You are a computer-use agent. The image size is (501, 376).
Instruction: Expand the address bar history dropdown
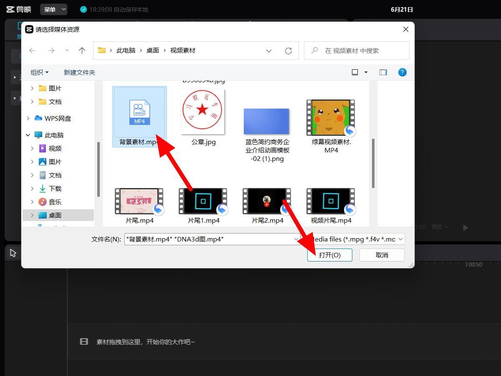pyautogui.click(x=269, y=51)
